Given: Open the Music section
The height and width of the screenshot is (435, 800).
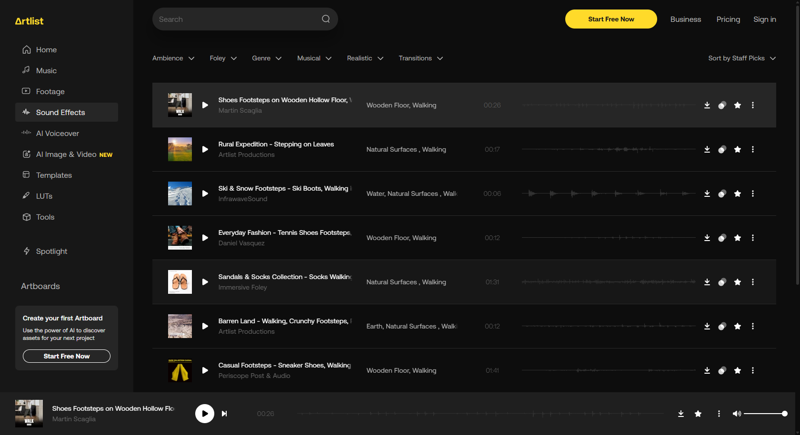Looking at the screenshot, I should [x=46, y=70].
